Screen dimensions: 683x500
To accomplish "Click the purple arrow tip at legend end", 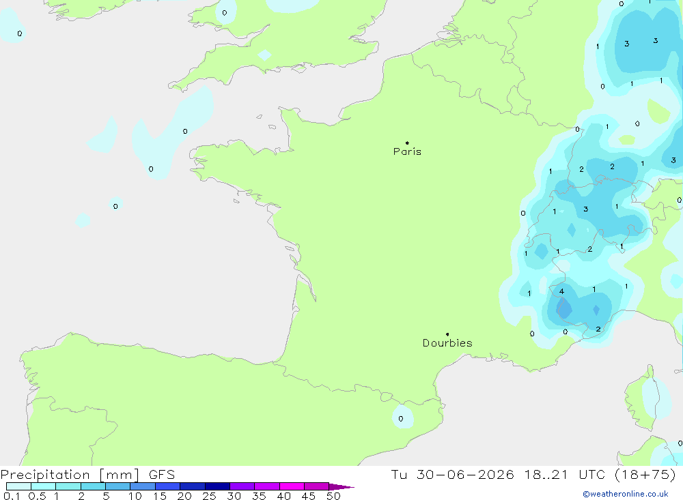I will pyautogui.click(x=341, y=486).
